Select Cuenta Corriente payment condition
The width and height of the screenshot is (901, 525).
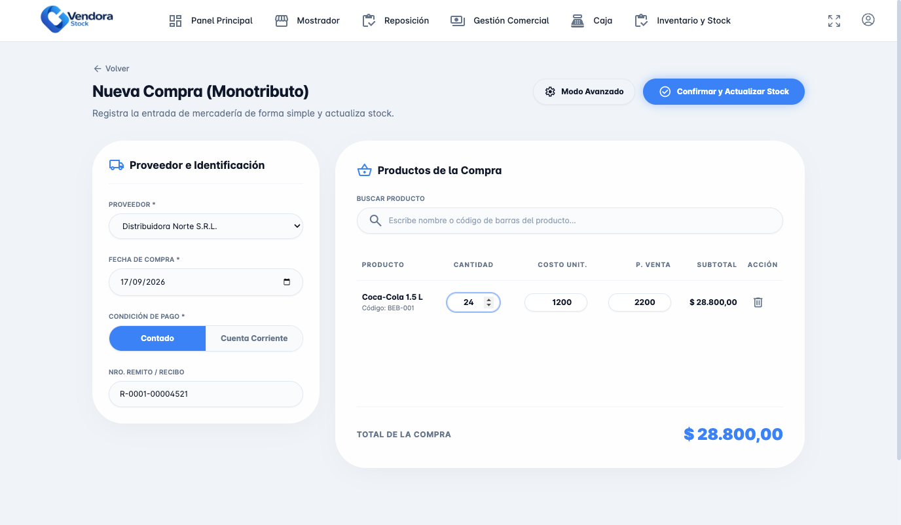pyautogui.click(x=254, y=338)
